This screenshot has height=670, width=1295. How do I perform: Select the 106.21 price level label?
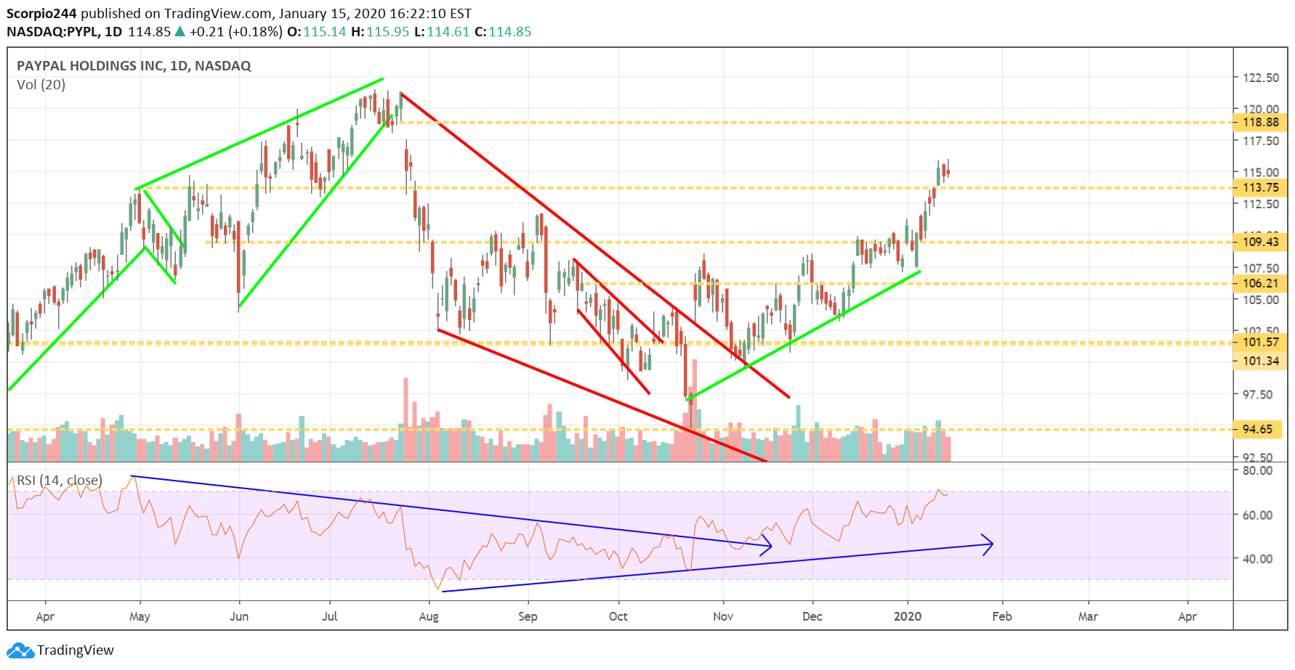tap(1260, 284)
